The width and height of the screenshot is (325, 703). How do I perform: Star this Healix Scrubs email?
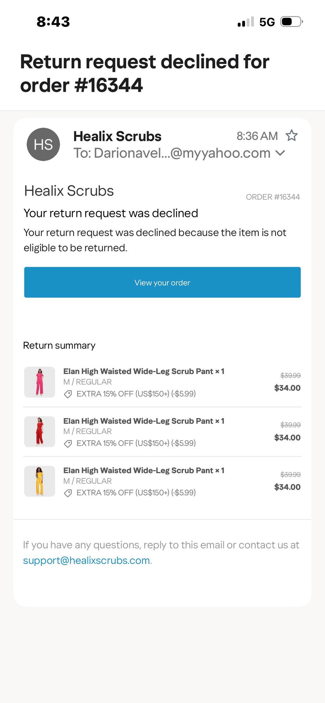(291, 136)
